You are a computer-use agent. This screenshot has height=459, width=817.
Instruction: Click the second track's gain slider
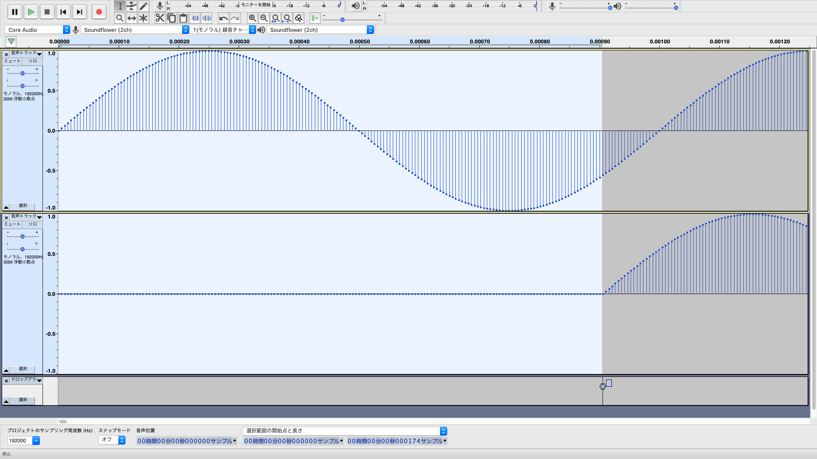click(23, 236)
